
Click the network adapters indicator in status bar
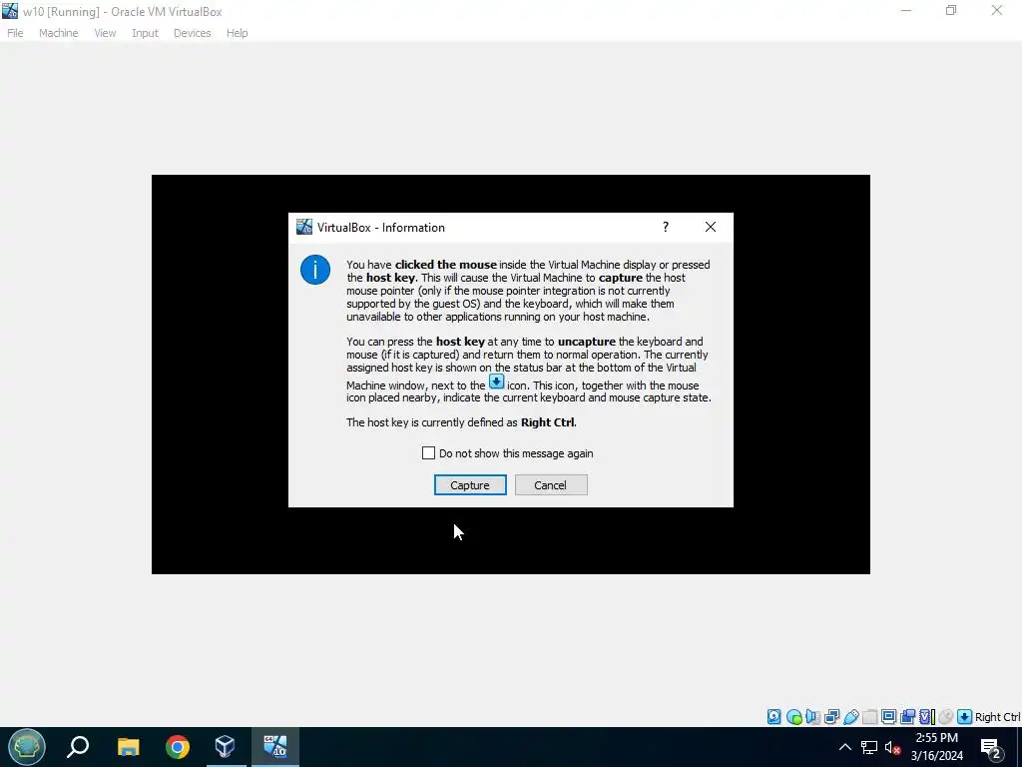pos(831,717)
